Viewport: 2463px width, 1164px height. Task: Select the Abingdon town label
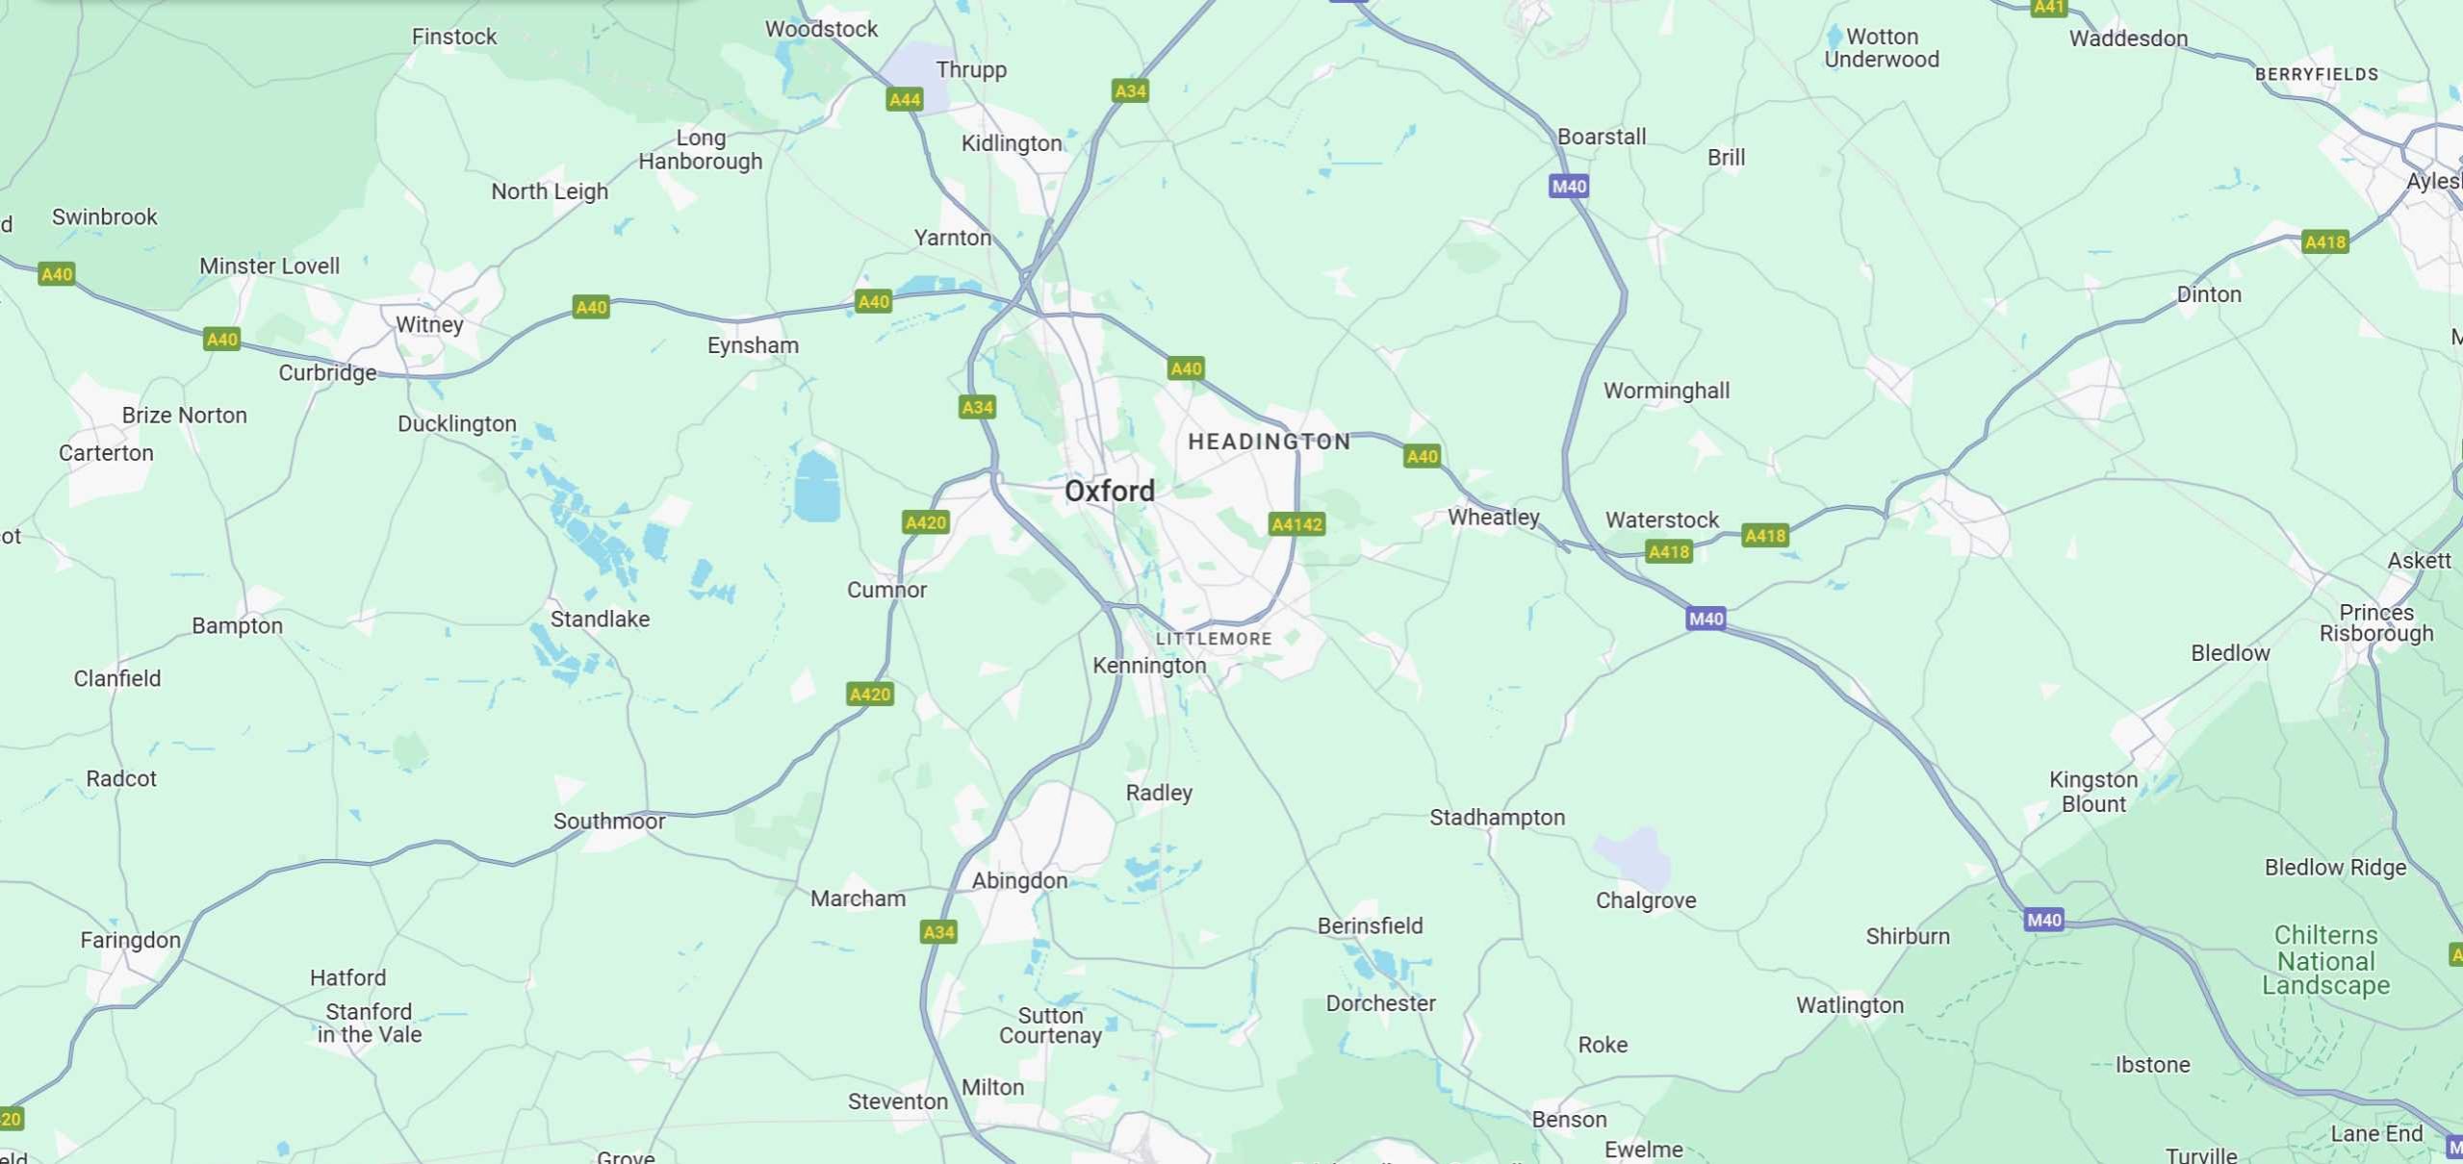click(1019, 880)
